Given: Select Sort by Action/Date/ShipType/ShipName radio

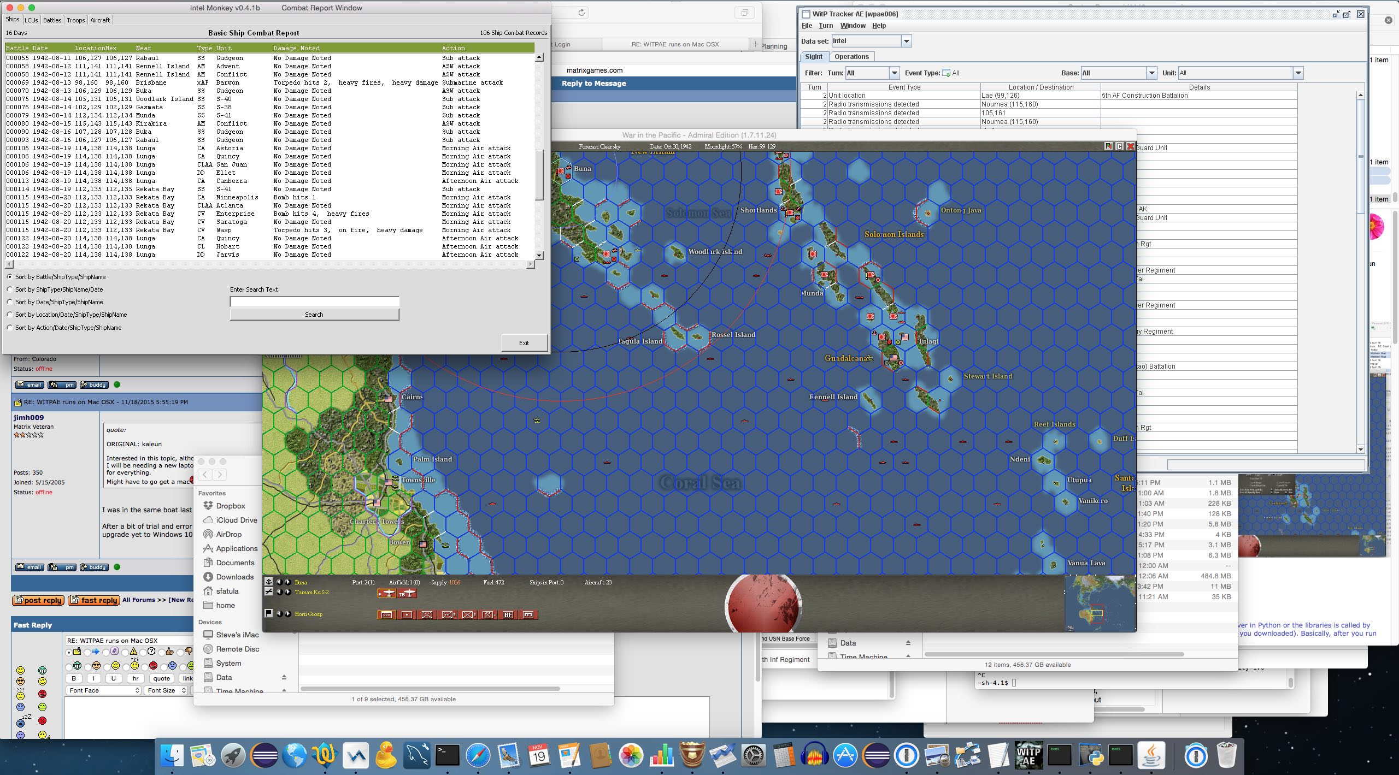Looking at the screenshot, I should pyautogui.click(x=10, y=328).
